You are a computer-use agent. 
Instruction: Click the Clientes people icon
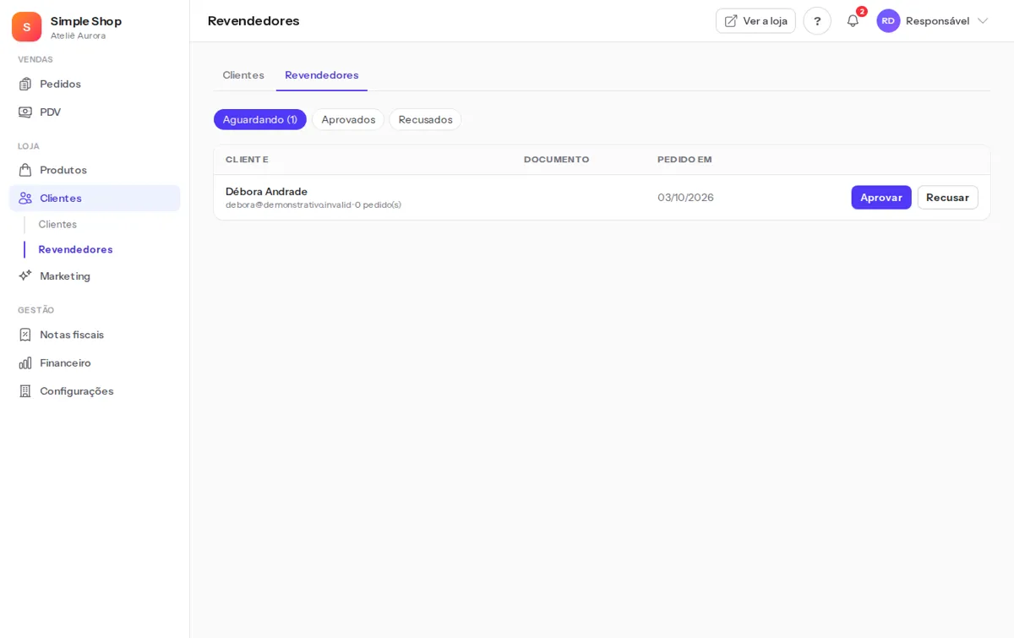[x=25, y=198]
